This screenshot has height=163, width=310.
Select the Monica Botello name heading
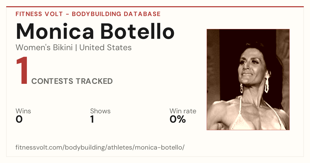[95, 31]
